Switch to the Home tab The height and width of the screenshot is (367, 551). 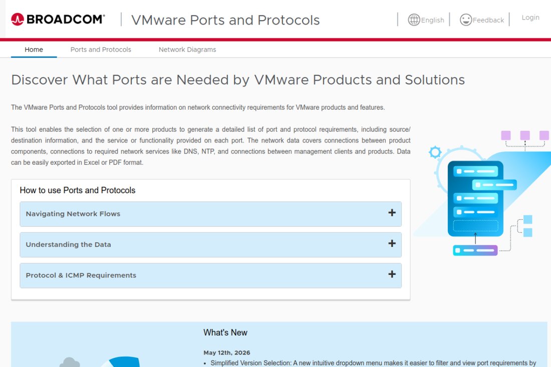(x=34, y=50)
